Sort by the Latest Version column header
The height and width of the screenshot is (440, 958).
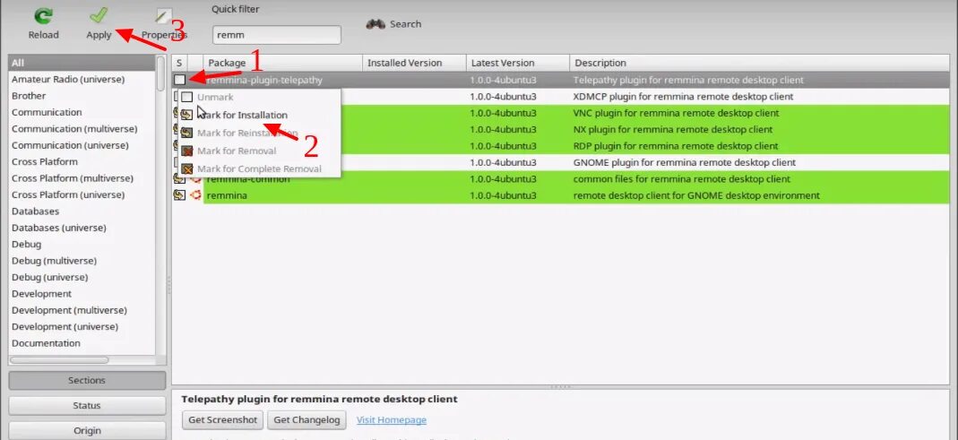pyautogui.click(x=518, y=63)
